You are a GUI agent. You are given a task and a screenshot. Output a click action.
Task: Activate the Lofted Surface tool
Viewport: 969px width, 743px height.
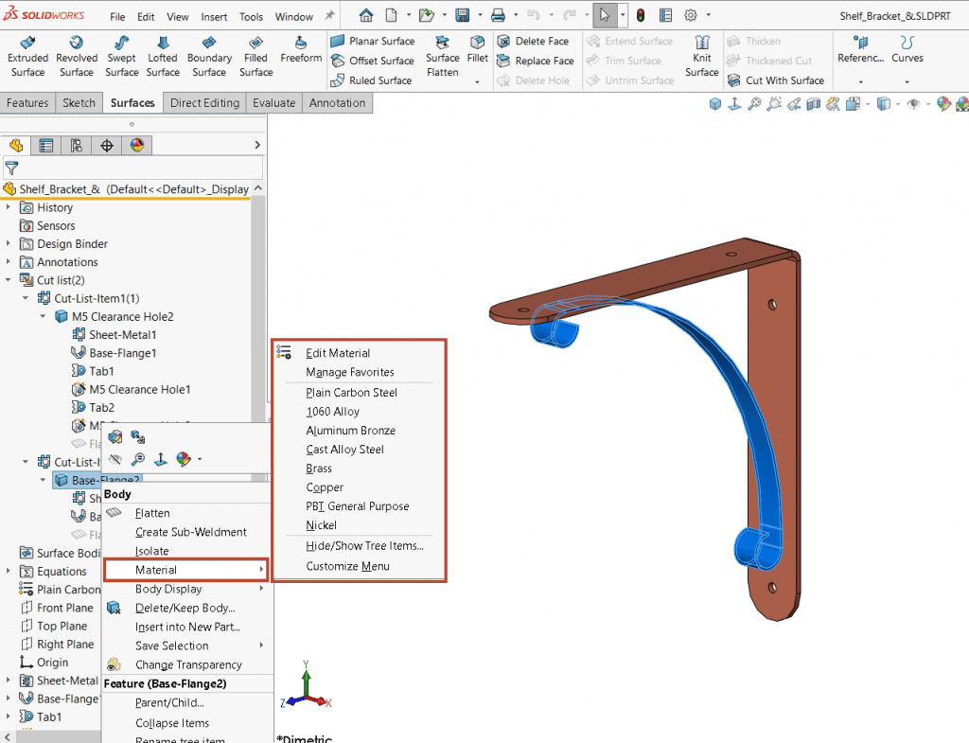click(x=163, y=57)
